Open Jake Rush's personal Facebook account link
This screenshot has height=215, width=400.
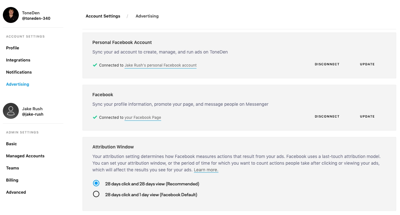(161, 65)
